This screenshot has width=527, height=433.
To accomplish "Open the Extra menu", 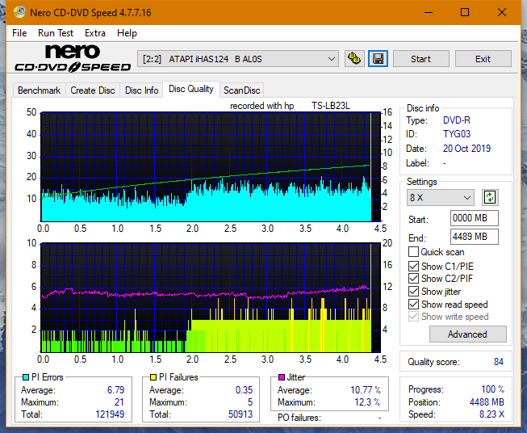I will 95,33.
